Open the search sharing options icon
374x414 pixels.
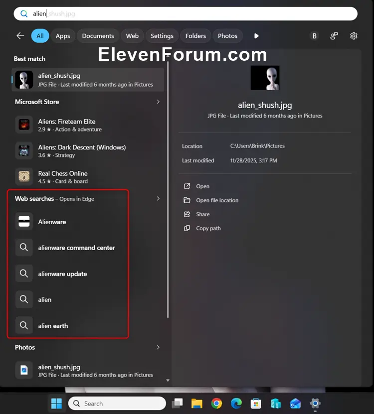pos(334,36)
